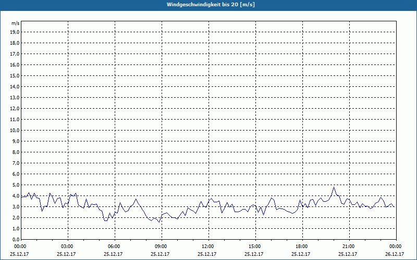Click the 17,0 y-axis label
417x260 pixels.
click(x=15, y=54)
